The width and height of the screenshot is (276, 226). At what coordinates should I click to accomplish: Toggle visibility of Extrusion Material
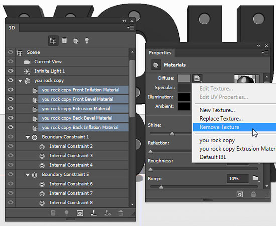tap(11, 108)
